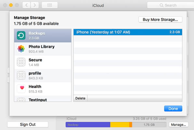The height and width of the screenshot is (130, 194).
Task: Delete the selected backup
Action: tap(80, 98)
